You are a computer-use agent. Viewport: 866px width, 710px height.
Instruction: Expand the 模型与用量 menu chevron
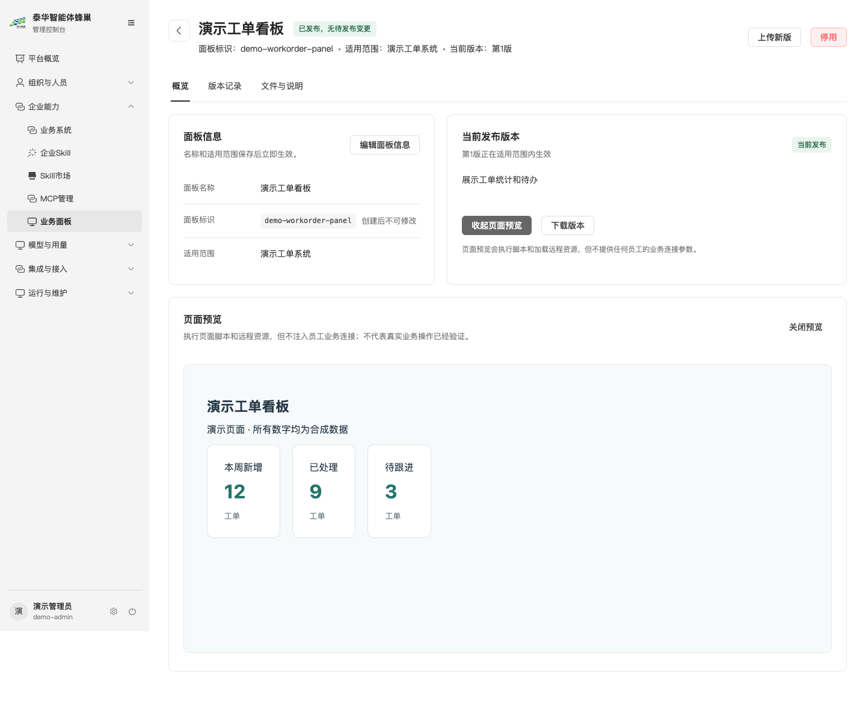pyautogui.click(x=131, y=245)
